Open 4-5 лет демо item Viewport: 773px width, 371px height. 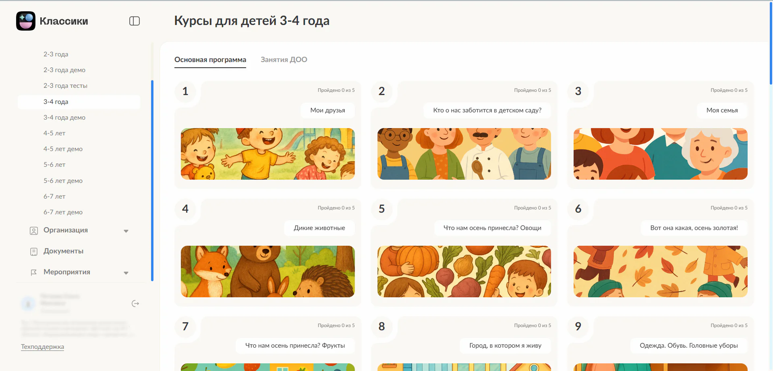click(x=63, y=149)
